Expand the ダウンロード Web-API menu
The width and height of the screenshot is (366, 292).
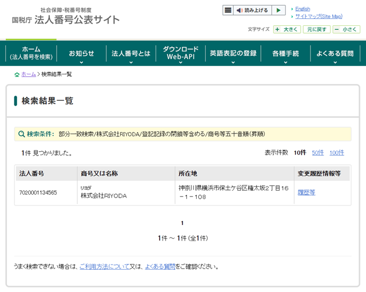pos(180,53)
